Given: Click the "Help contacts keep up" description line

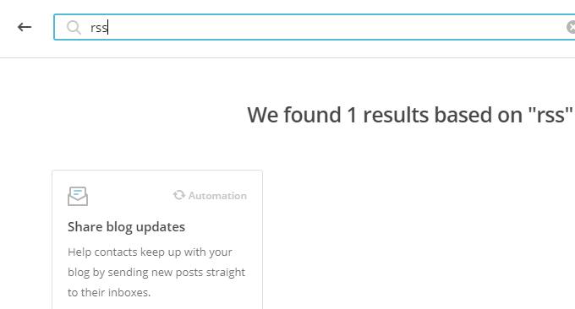Looking at the screenshot, I should pyautogui.click(x=150, y=252).
